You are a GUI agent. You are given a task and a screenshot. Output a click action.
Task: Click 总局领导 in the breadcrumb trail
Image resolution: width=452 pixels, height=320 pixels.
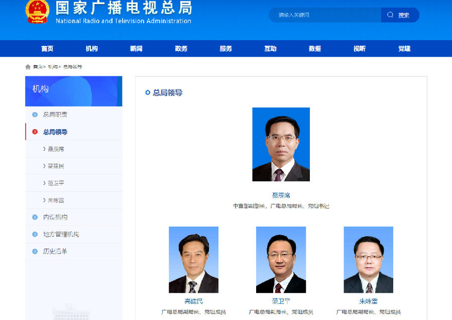(x=72, y=67)
